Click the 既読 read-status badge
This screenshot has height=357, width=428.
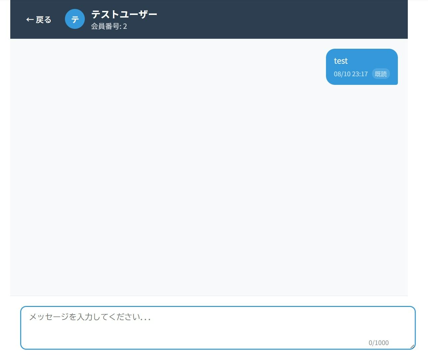coord(381,74)
